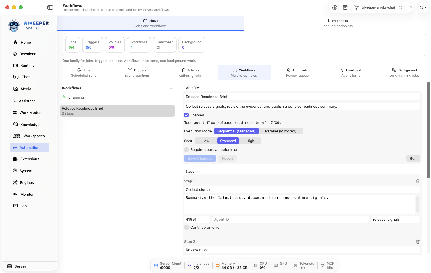Image resolution: width=431 pixels, height=273 pixels.
Task: Click the Save Changes button
Action: (x=200, y=158)
